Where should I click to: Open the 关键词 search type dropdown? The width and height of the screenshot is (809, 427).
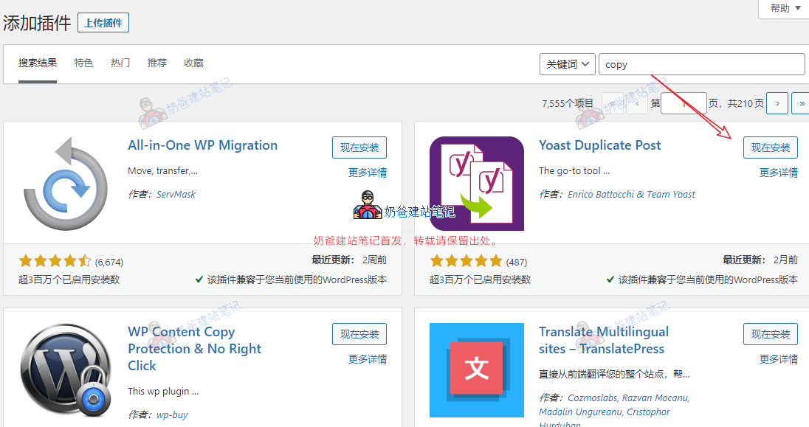[x=567, y=64]
